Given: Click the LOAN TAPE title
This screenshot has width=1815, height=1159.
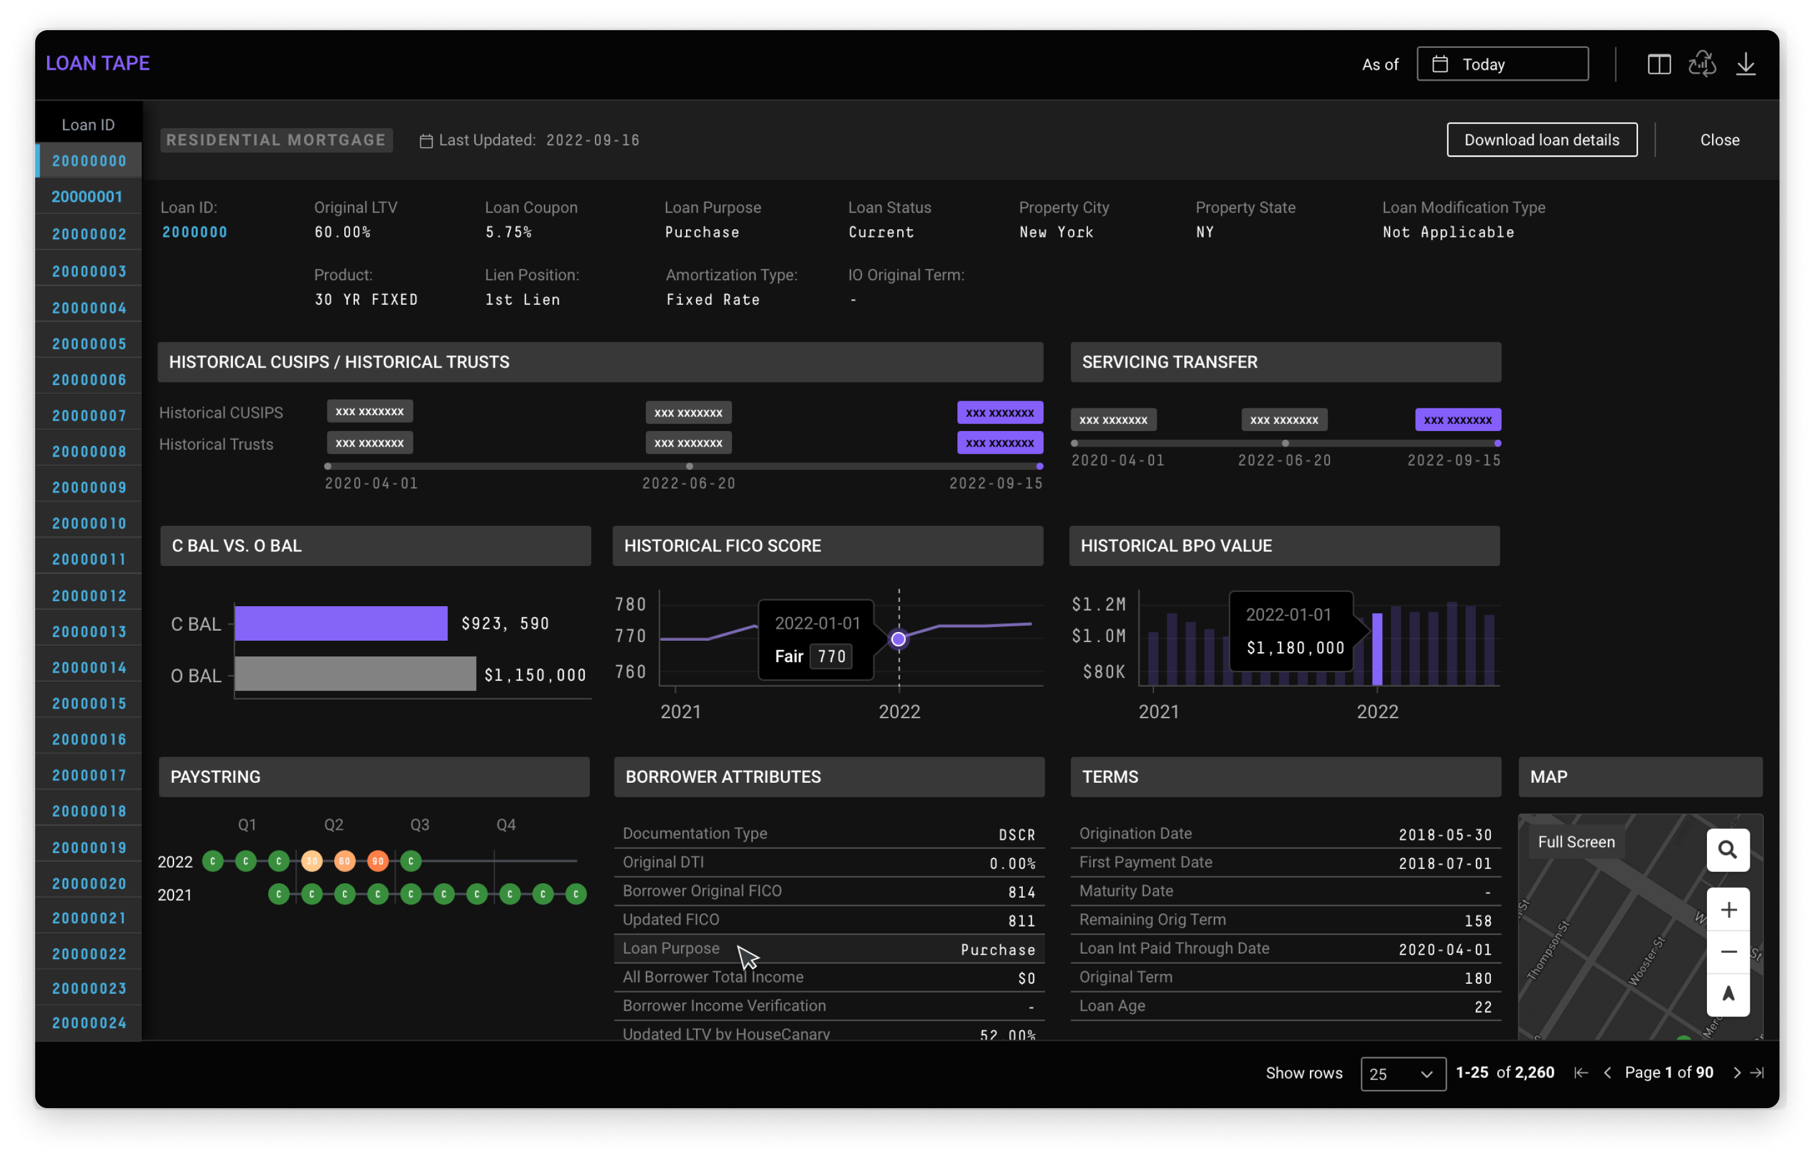Looking at the screenshot, I should pyautogui.click(x=98, y=63).
